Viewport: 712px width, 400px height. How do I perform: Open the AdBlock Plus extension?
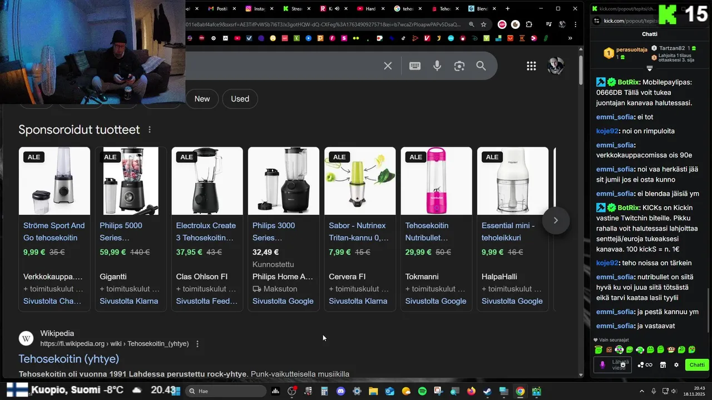pyautogui.click(x=502, y=24)
